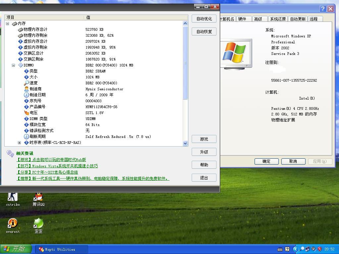Open the 开始 Start menu
The width and height of the screenshot is (339, 254).
pyautogui.click(x=16, y=249)
